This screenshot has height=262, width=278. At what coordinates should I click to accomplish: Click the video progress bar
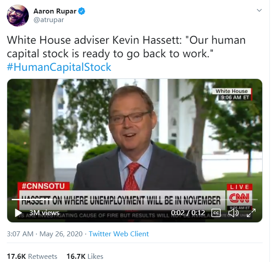tap(135, 200)
